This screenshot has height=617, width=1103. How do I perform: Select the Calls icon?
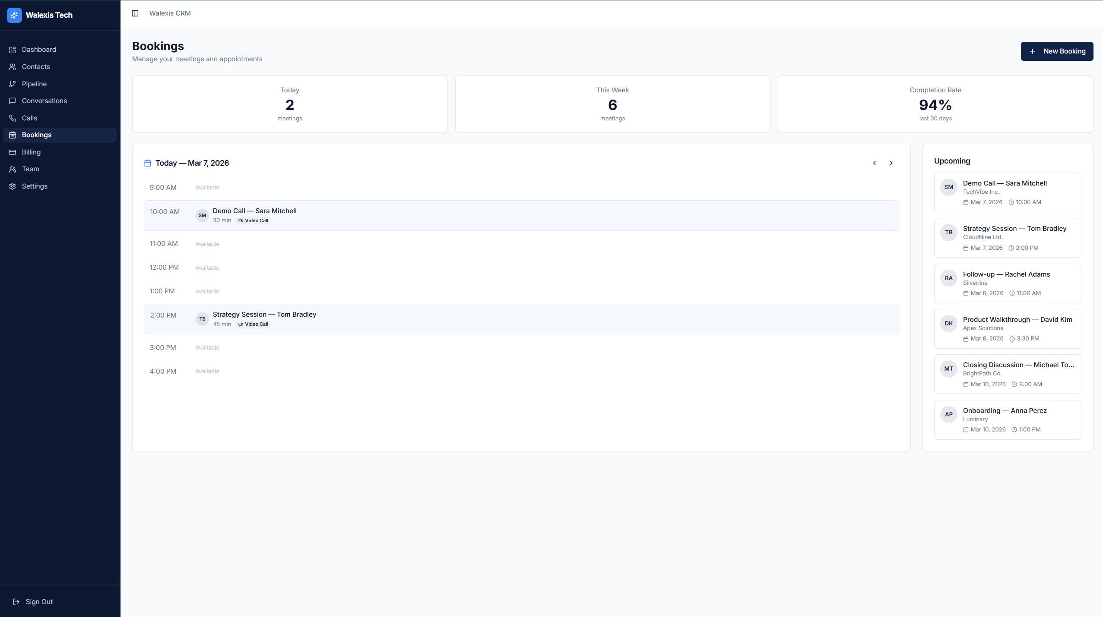(x=13, y=118)
